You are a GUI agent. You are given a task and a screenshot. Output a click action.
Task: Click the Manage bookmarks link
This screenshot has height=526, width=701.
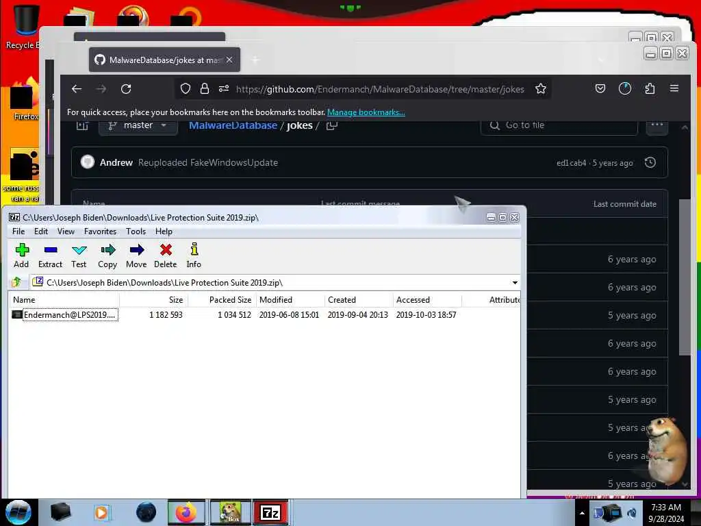click(x=366, y=112)
